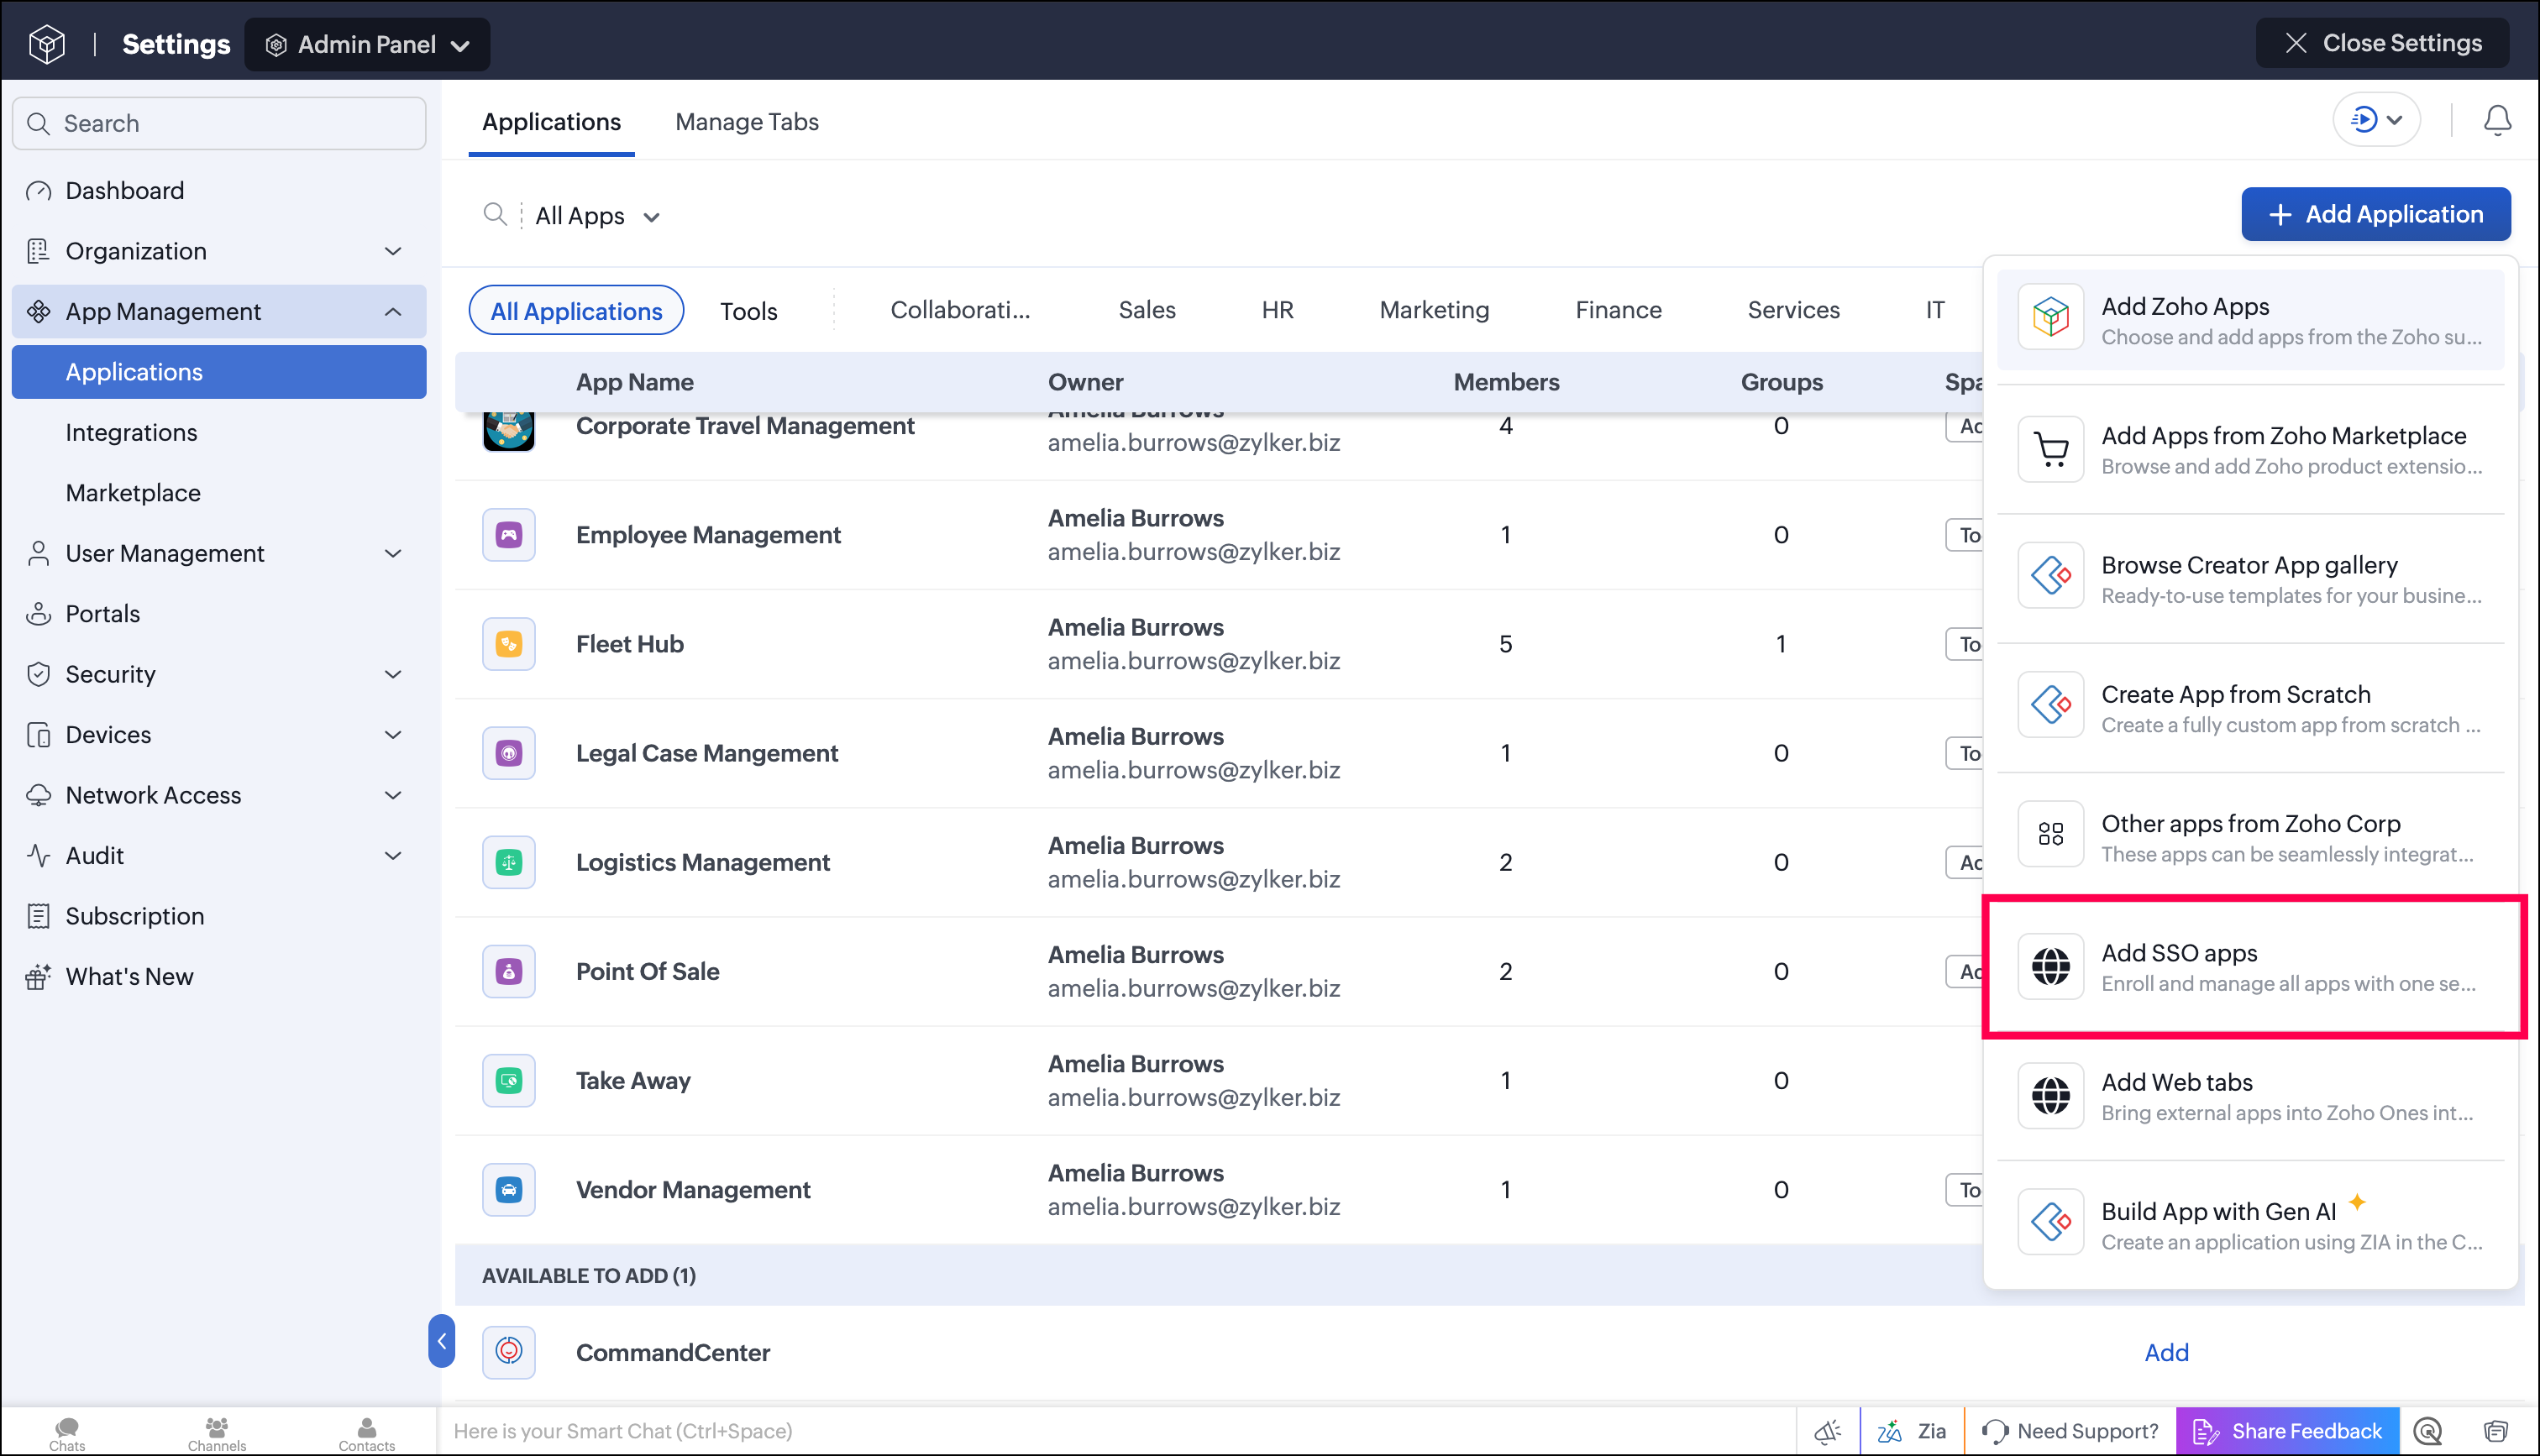Choose Add Web tabs option
The width and height of the screenshot is (2540, 1456).
click(x=2250, y=1095)
